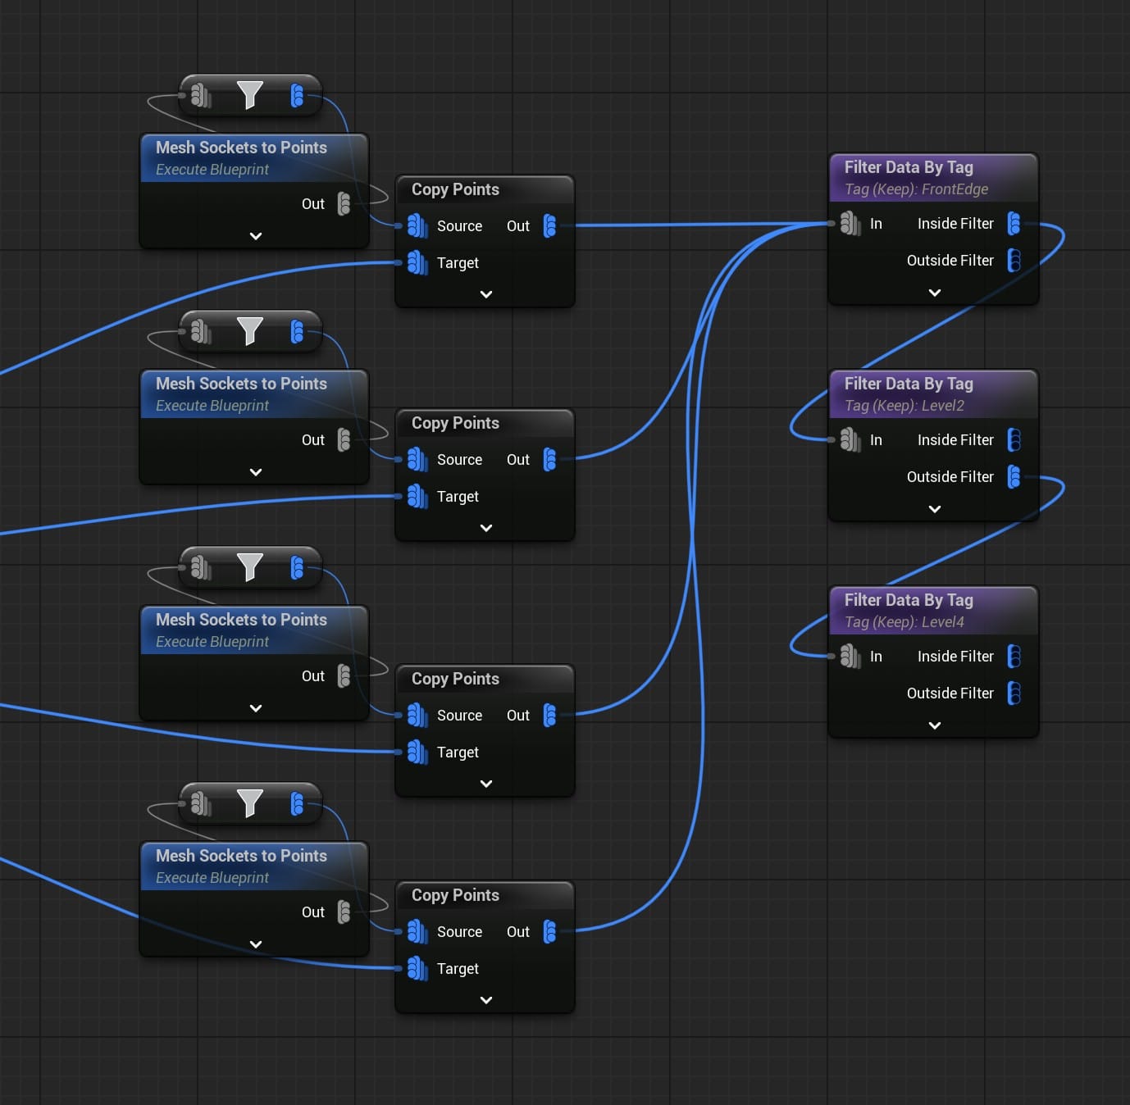Click the Outside Filter pin on the Level4 node
The image size is (1130, 1105).
click(1014, 693)
